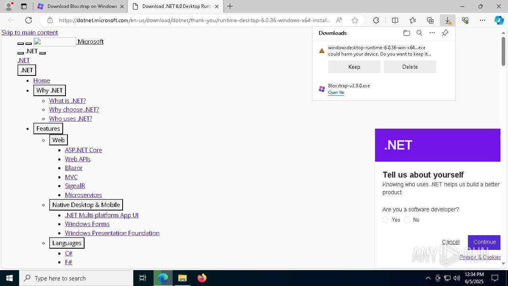Image resolution: width=508 pixels, height=286 pixels.
Task: Open the Extensions puzzle icon
Action: click(376, 20)
